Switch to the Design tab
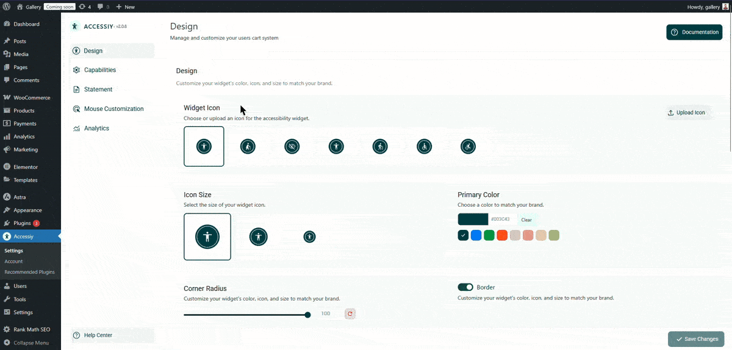 112,51
